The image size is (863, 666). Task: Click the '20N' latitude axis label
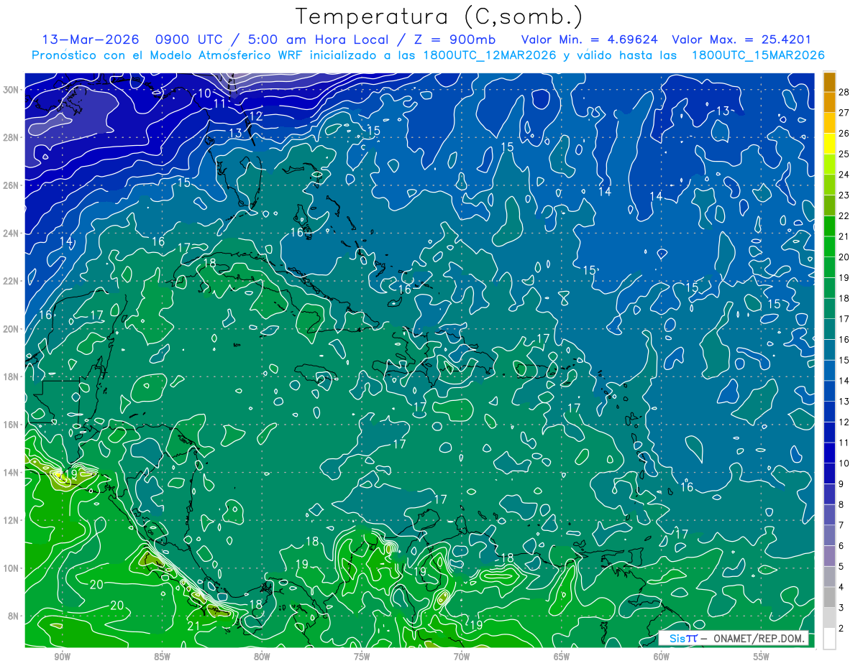click(x=12, y=328)
